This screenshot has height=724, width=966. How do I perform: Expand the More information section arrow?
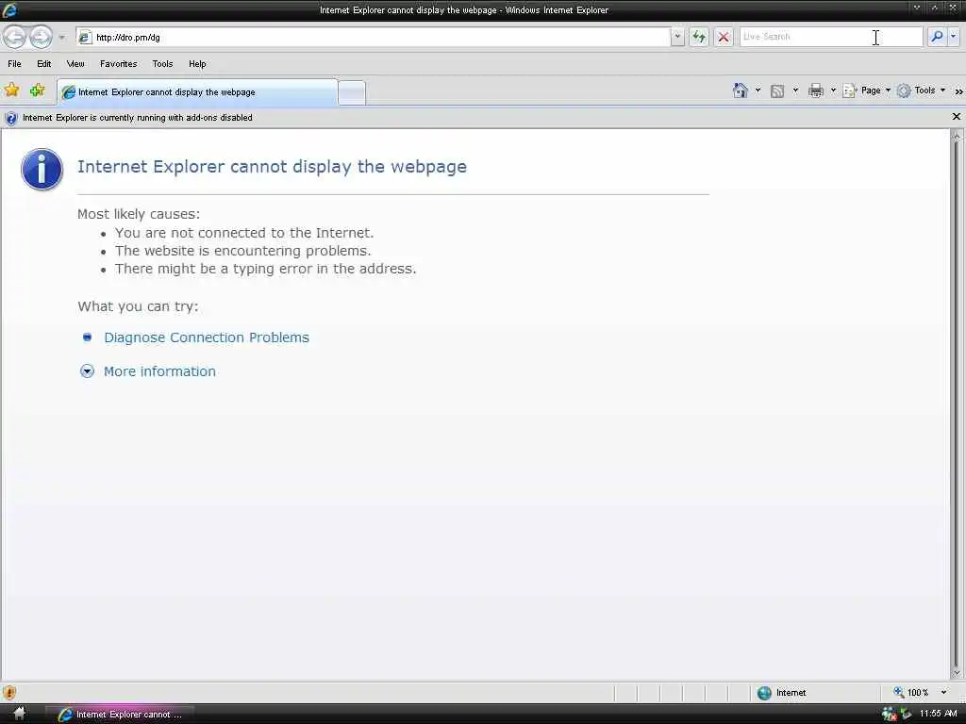(87, 371)
